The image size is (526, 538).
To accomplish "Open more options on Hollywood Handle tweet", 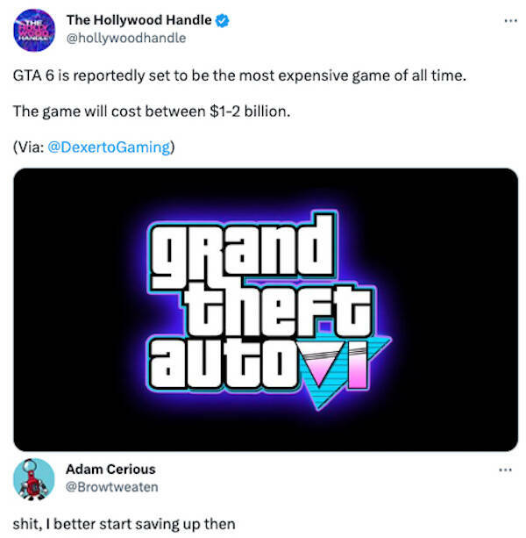I will 510,21.
